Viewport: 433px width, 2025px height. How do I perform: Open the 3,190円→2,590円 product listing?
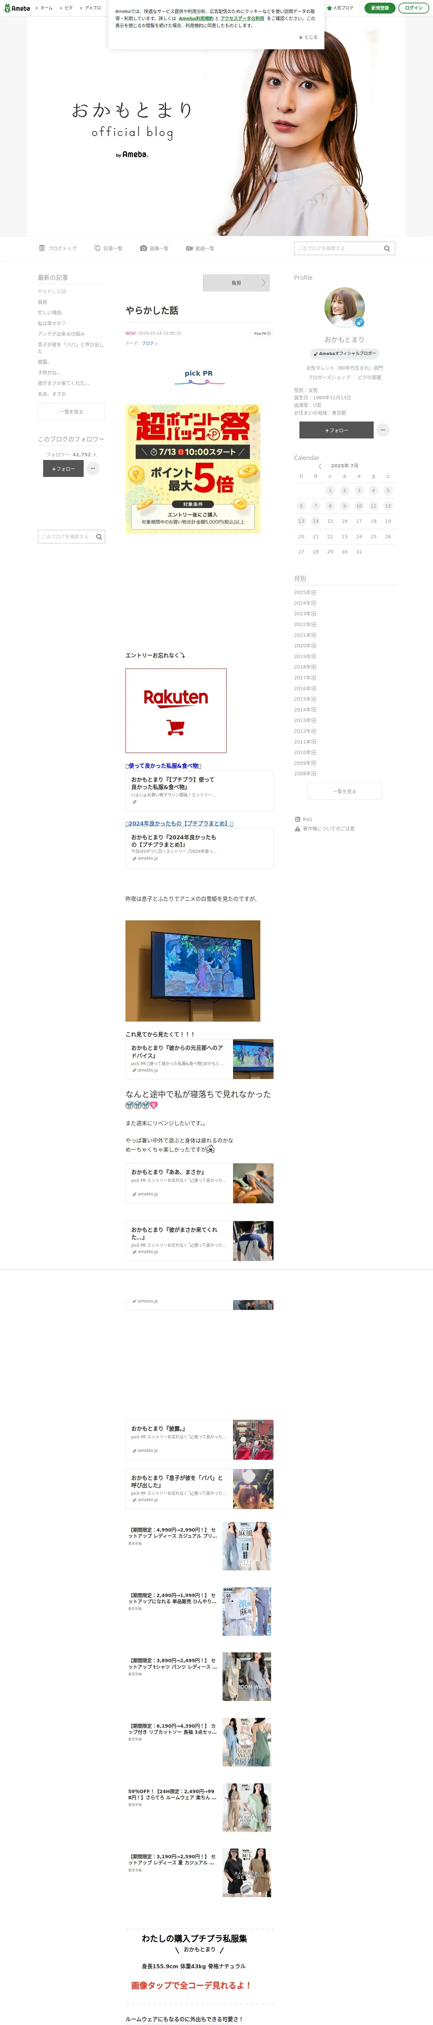[x=200, y=1872]
